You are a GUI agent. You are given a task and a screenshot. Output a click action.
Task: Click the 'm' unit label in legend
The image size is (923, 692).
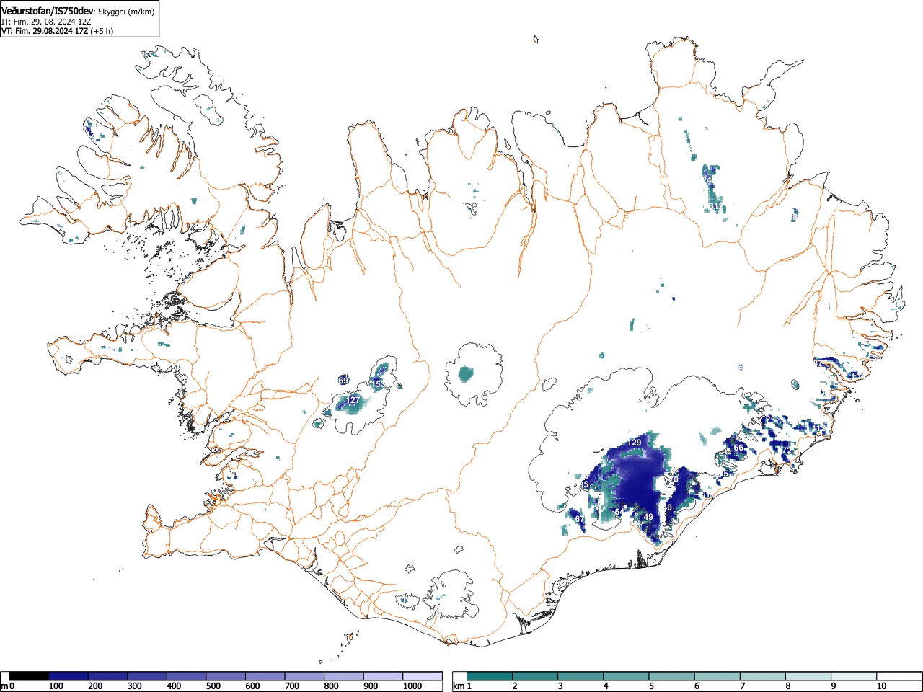click(4, 686)
